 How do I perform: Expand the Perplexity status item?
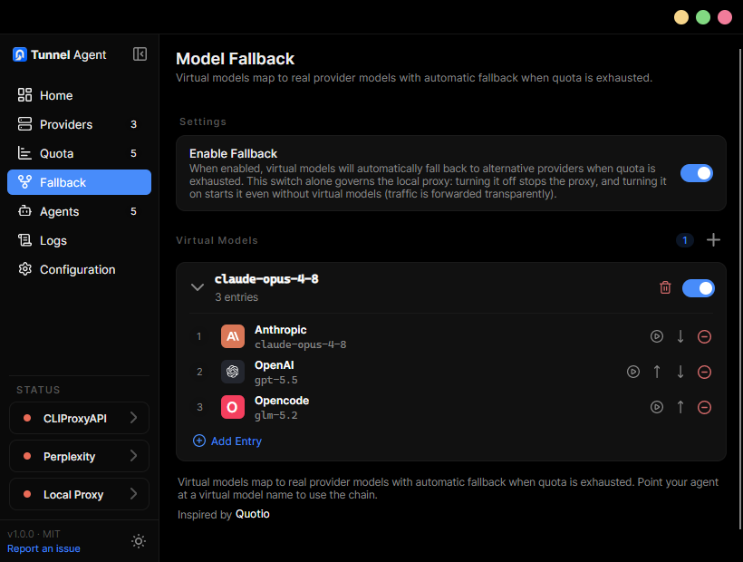(x=79, y=456)
